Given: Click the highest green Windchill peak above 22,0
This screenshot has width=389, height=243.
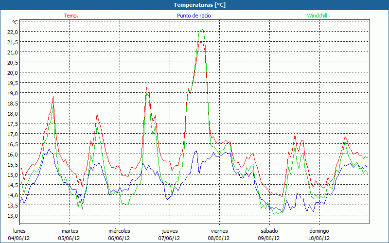Looking at the screenshot, I should click(202, 29).
